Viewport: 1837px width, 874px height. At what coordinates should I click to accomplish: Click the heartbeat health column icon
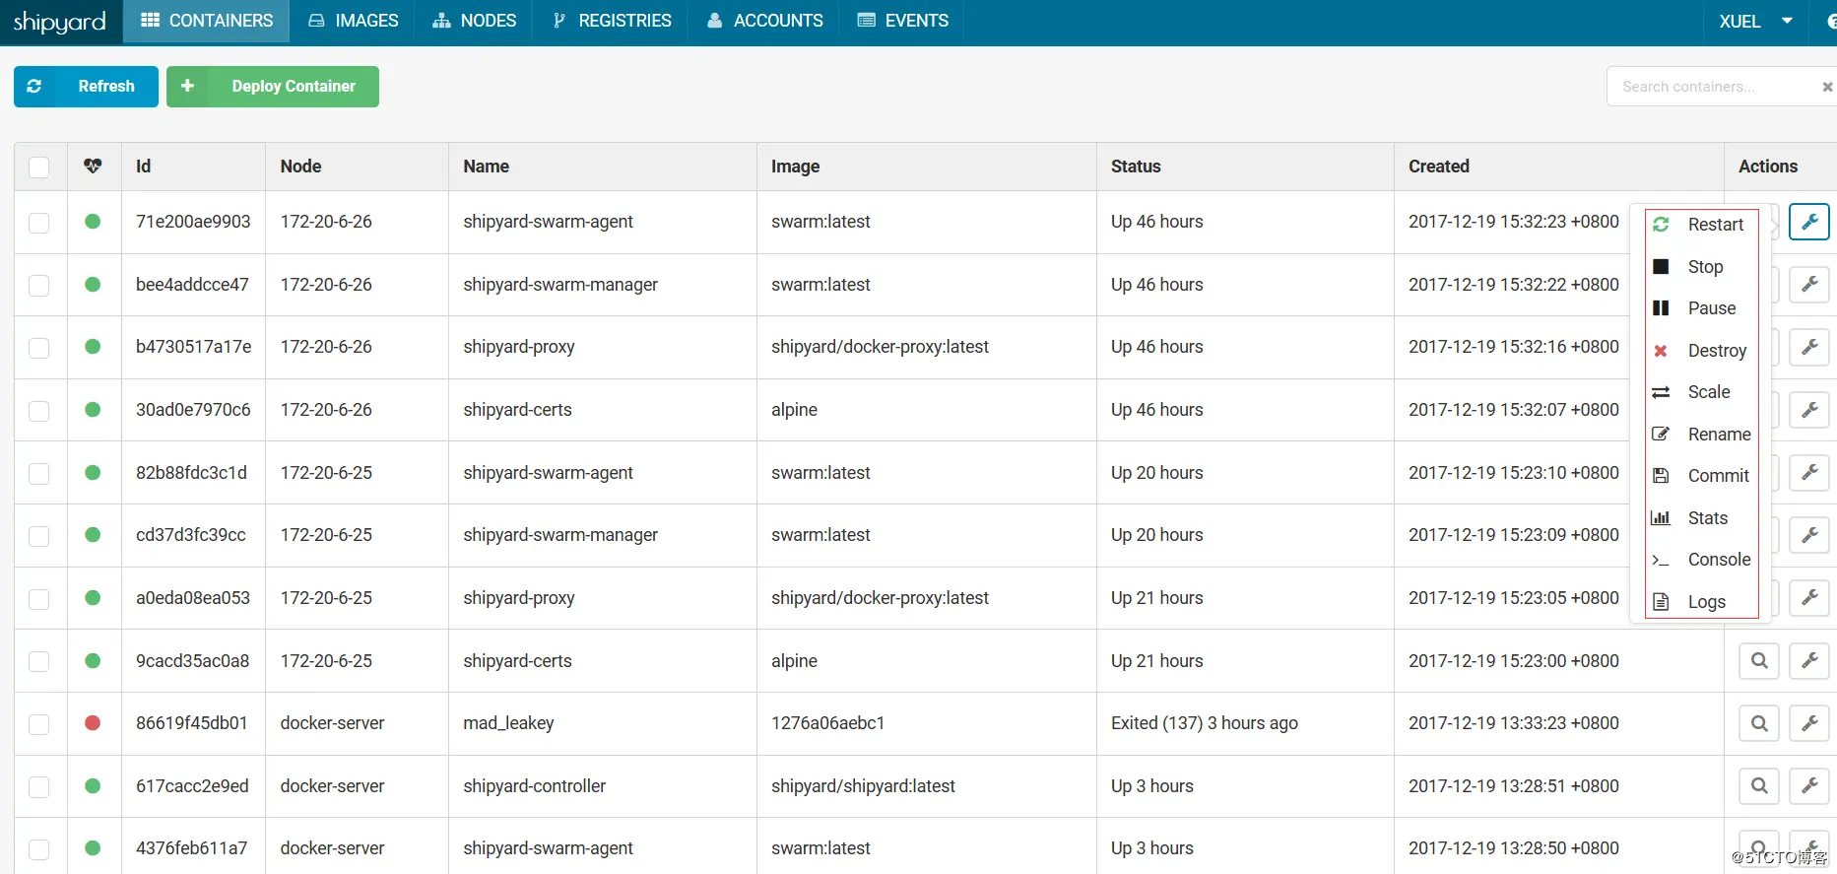point(93,167)
